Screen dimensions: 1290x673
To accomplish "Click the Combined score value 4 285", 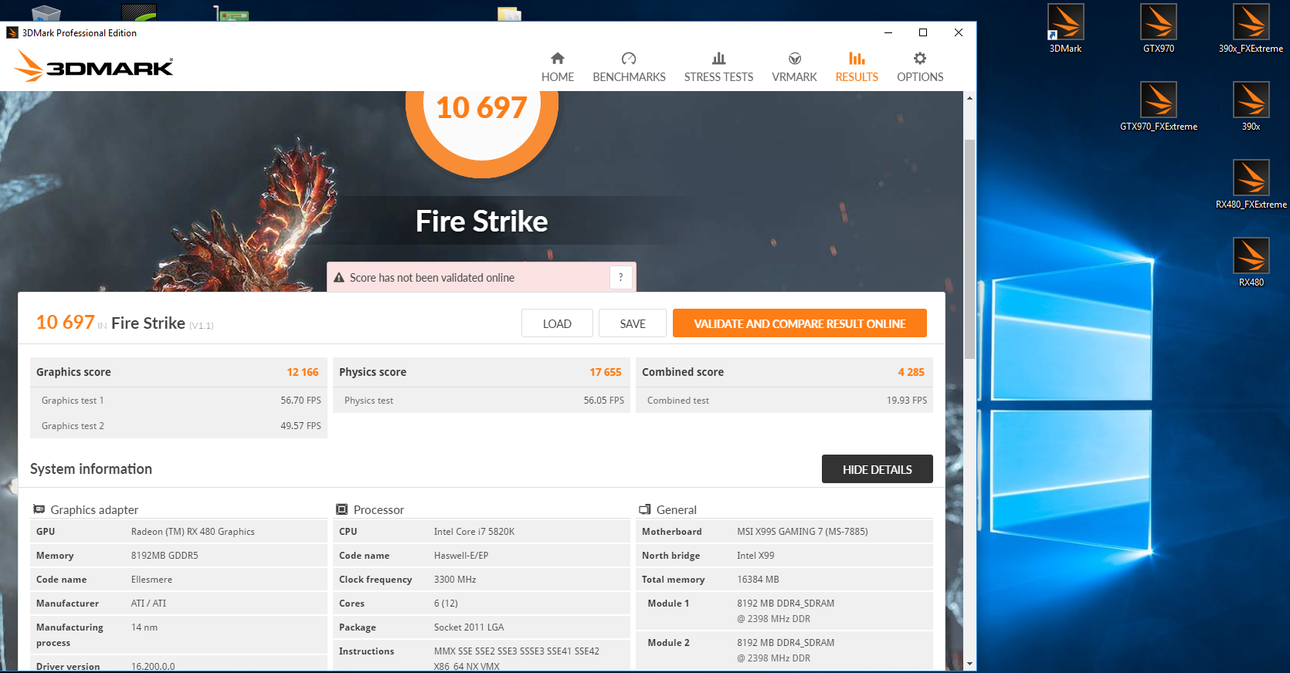I will pyautogui.click(x=911, y=372).
